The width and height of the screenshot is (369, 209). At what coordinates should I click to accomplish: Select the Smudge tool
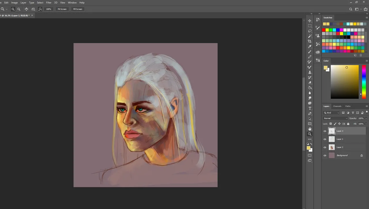310,98
